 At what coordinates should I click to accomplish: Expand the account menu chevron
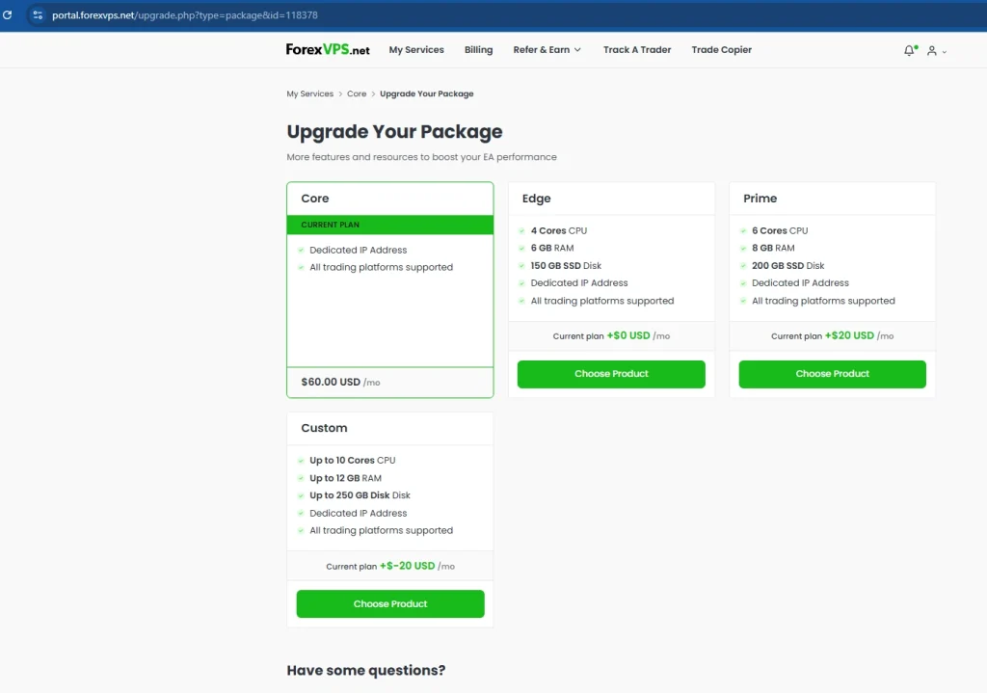(x=945, y=52)
